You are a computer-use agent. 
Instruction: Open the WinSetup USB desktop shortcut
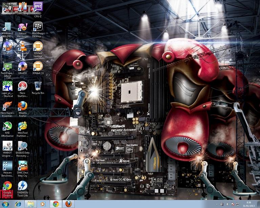[7, 8]
